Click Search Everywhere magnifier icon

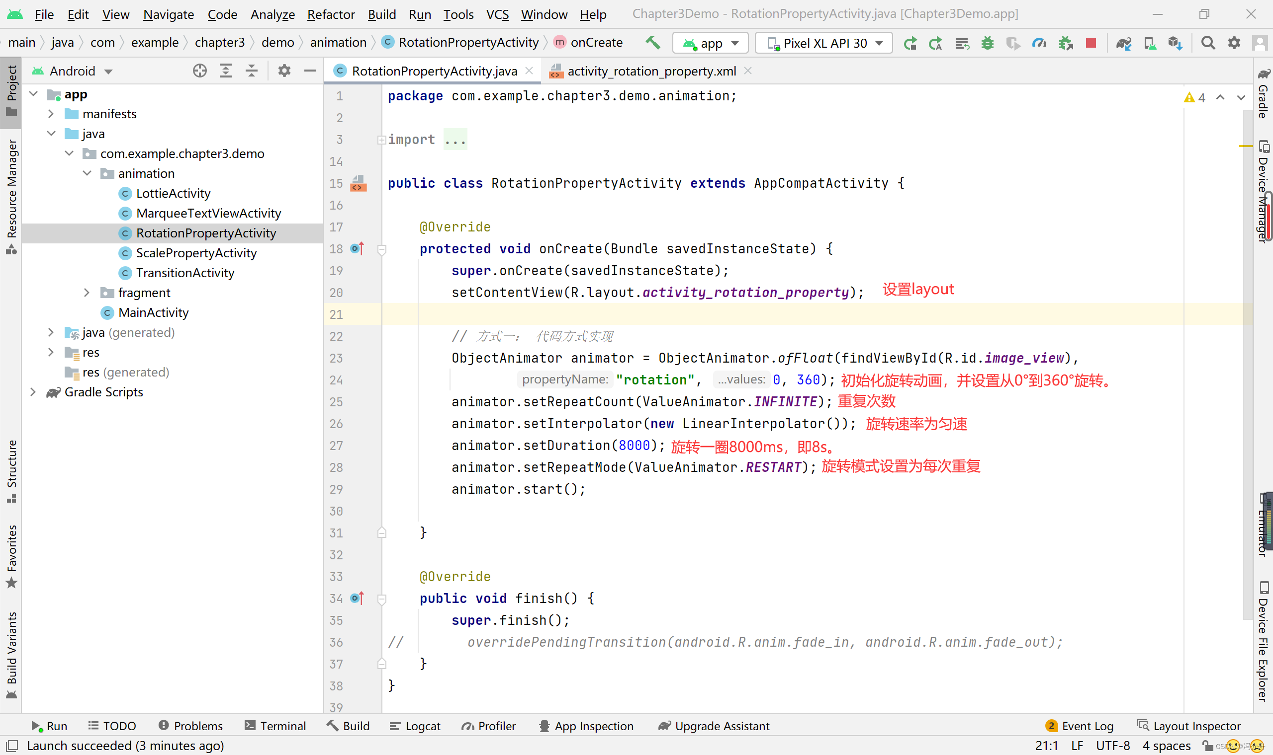(1208, 43)
